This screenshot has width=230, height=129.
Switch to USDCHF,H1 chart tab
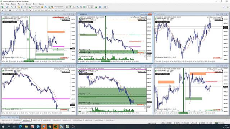[67, 120]
